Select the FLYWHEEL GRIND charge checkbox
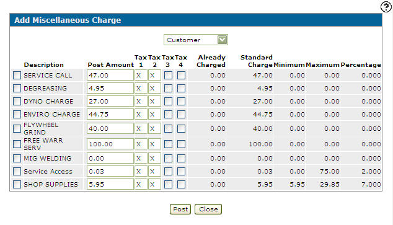Image resolution: width=393 pixels, height=225 pixels. pyautogui.click(x=17, y=128)
